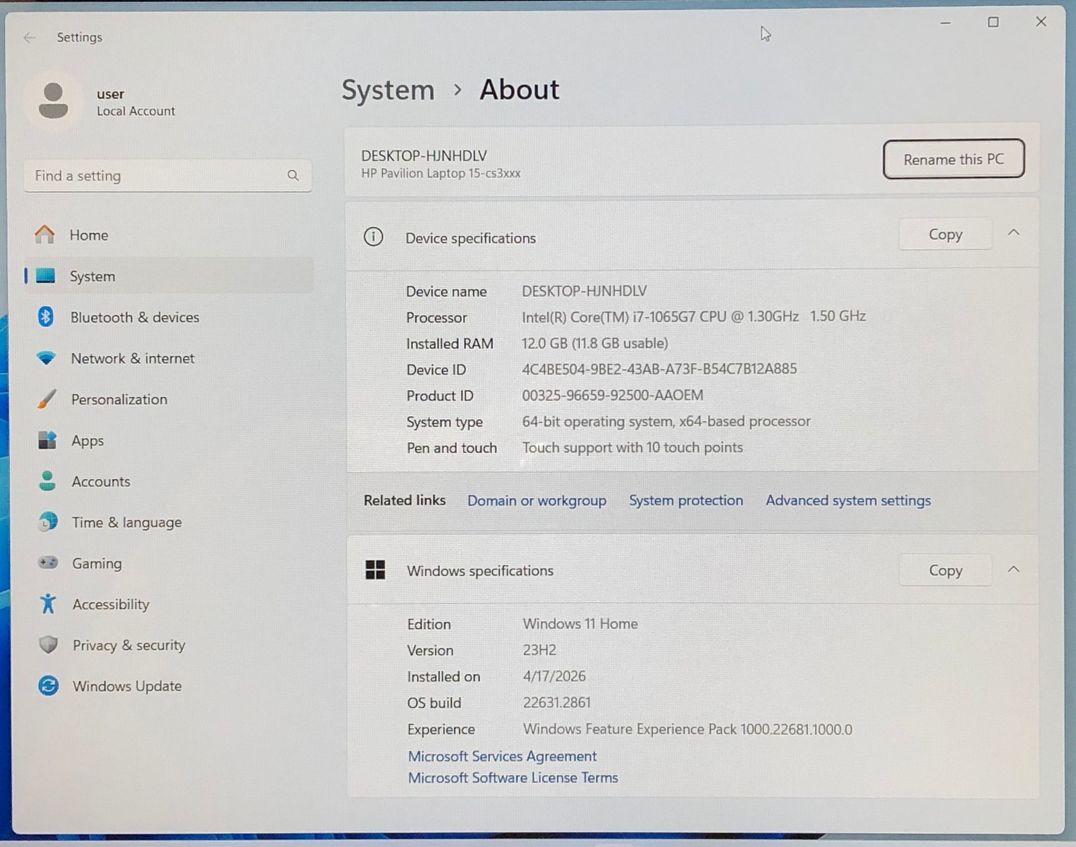1076x847 pixels.
Task: Click the back arrow beside Settings
Action: click(x=29, y=38)
